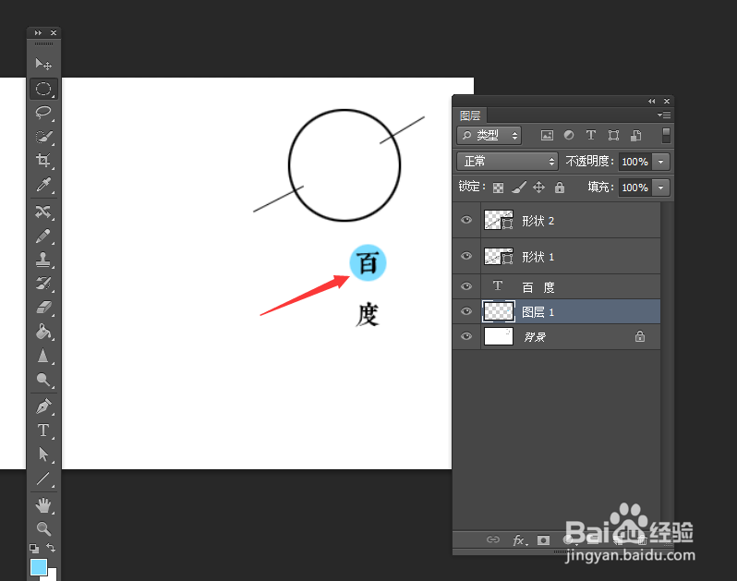Select the Path Selection tool

[x=43, y=454]
